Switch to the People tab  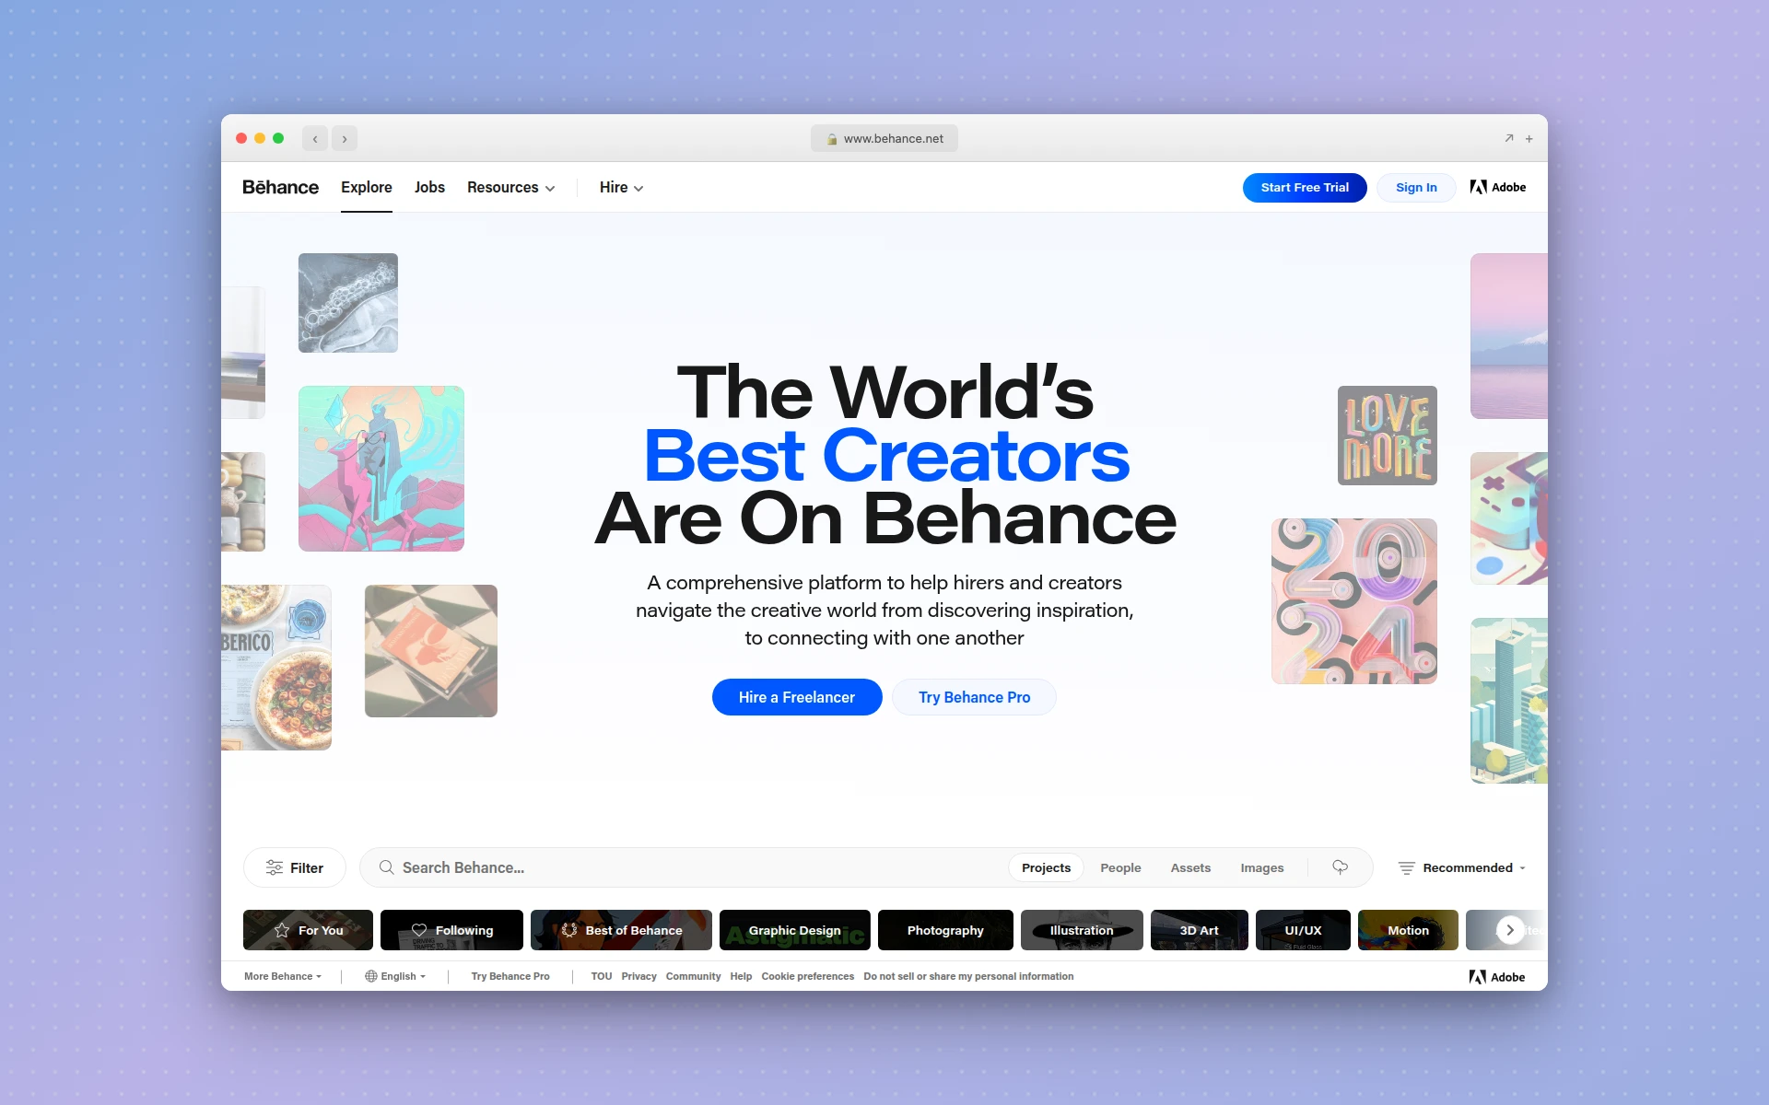click(1120, 867)
